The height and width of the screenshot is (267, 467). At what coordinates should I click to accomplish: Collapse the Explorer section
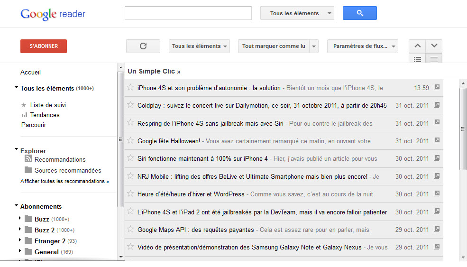click(17, 149)
